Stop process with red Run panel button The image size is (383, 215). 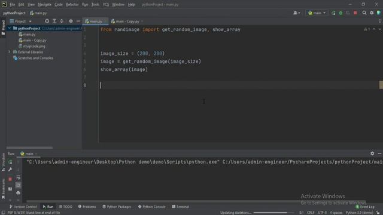tap(10, 179)
